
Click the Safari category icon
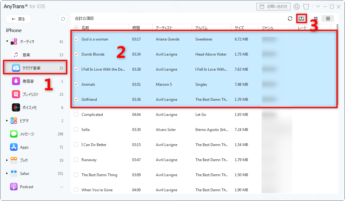(13, 173)
